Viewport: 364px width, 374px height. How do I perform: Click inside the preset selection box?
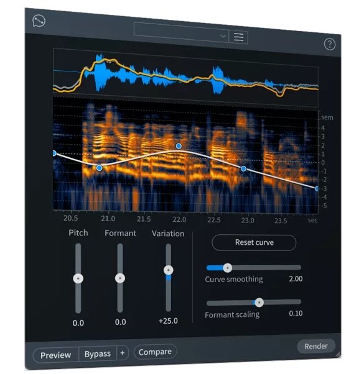tap(181, 32)
